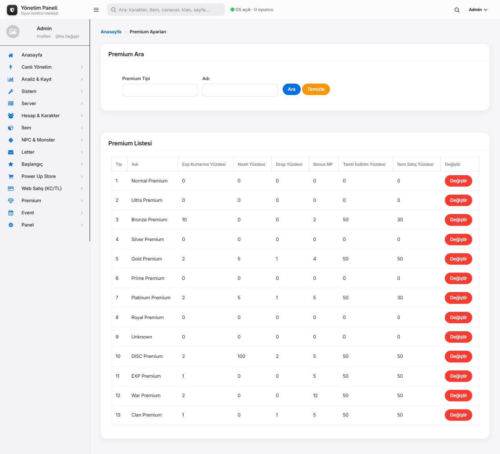
Task: Click the Event calendar icon
Action: (11, 213)
